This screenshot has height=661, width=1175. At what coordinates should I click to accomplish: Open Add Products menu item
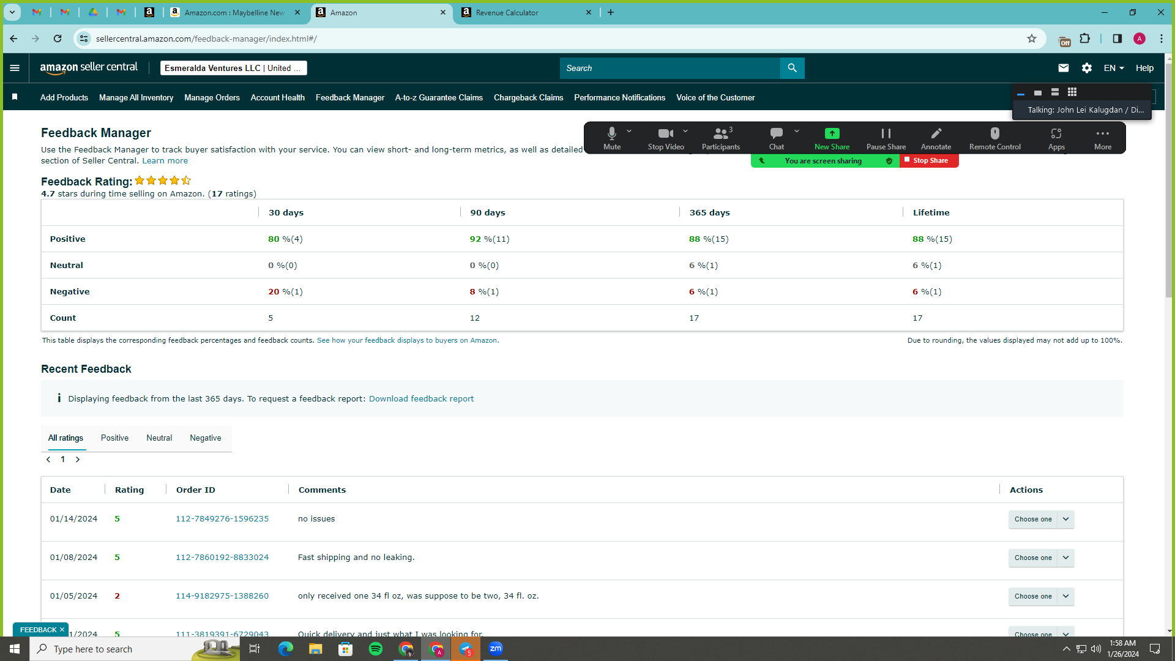point(64,97)
